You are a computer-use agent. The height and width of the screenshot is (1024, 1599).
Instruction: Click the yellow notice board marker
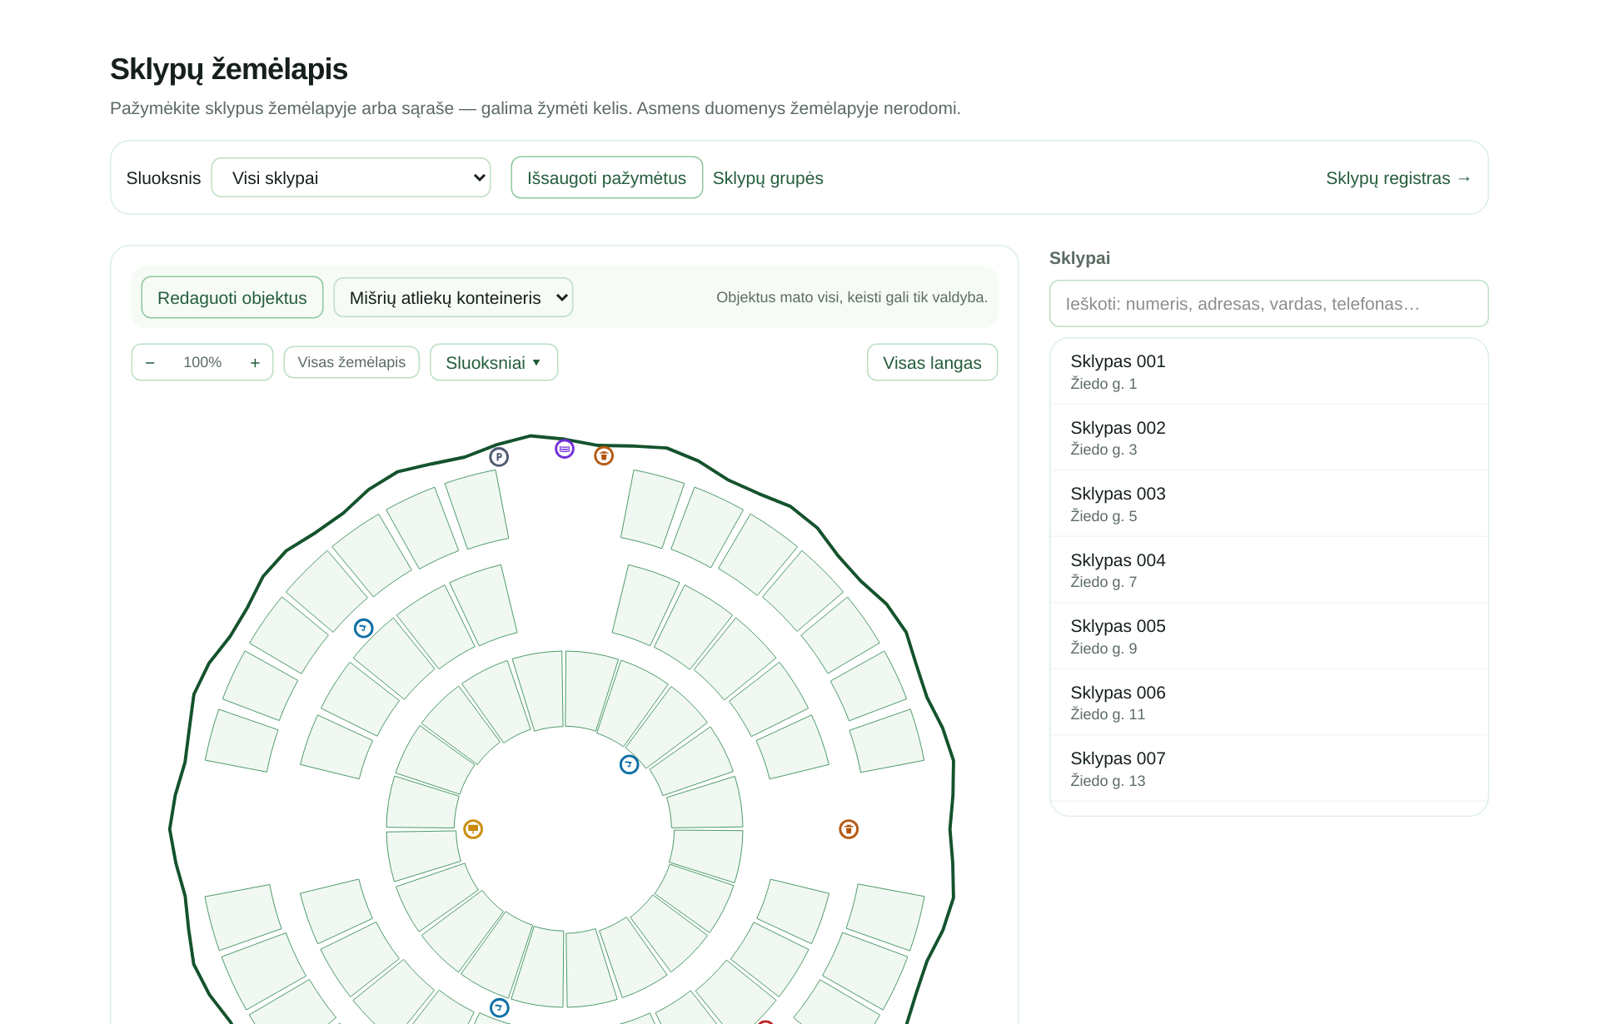pyautogui.click(x=473, y=829)
